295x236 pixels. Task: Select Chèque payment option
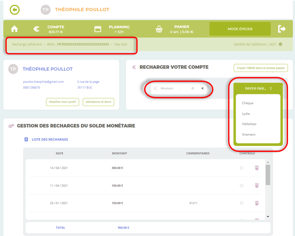point(248,103)
